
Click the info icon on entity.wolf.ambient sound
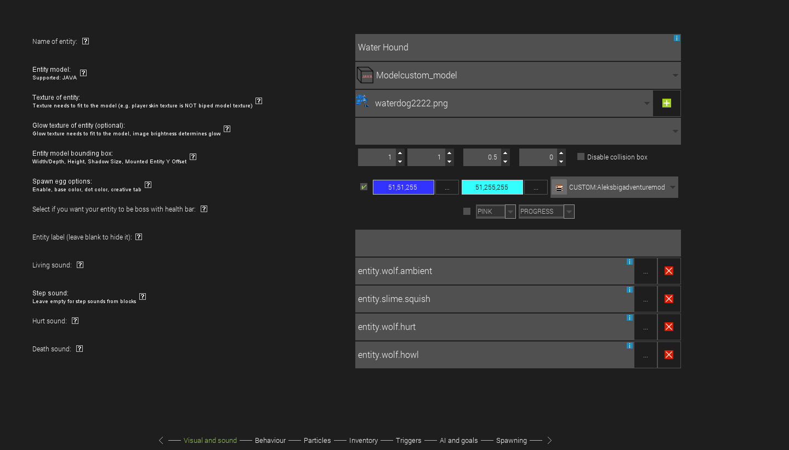[629, 262]
